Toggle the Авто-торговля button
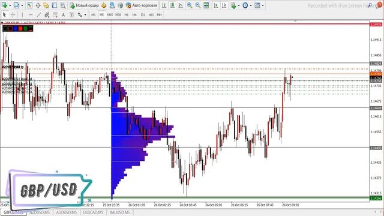The height and width of the screenshot is (216, 384). (x=142, y=5)
